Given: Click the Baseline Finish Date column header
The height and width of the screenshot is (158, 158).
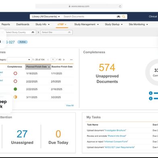Looking at the screenshot, I should (62, 67).
